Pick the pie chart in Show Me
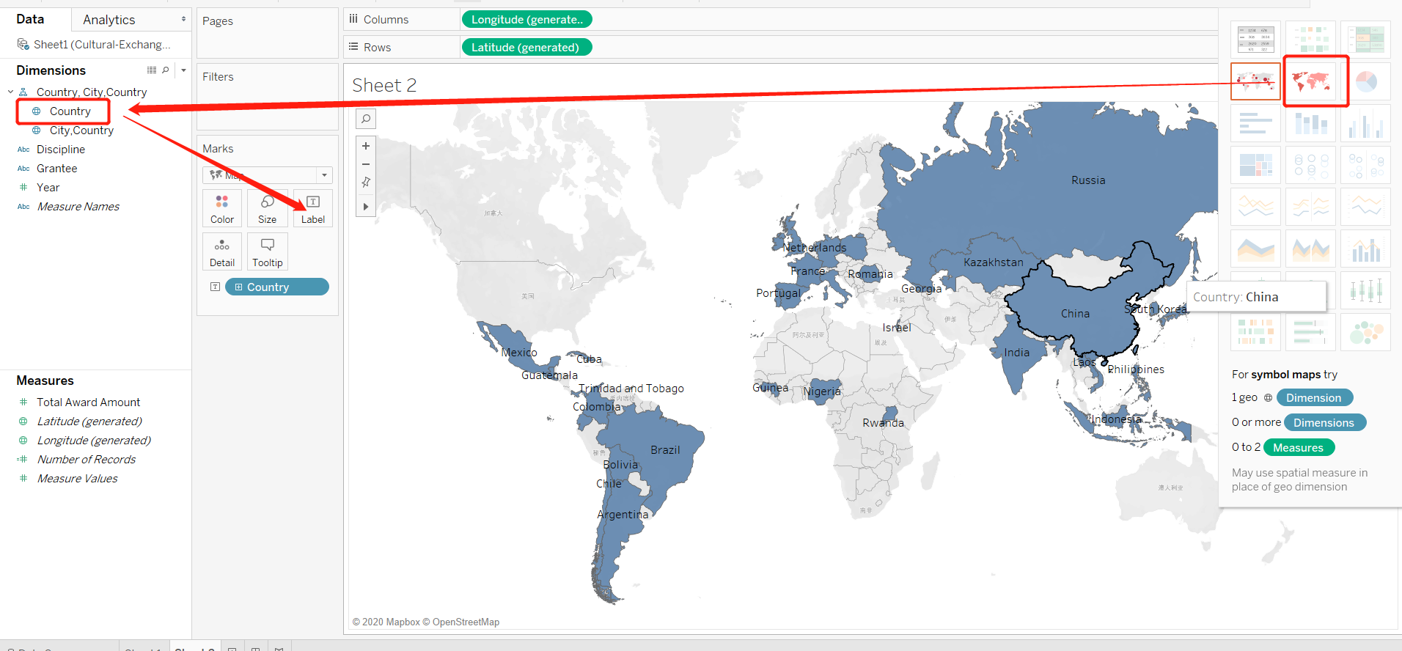Viewport: 1402px width, 651px height. (x=1366, y=81)
